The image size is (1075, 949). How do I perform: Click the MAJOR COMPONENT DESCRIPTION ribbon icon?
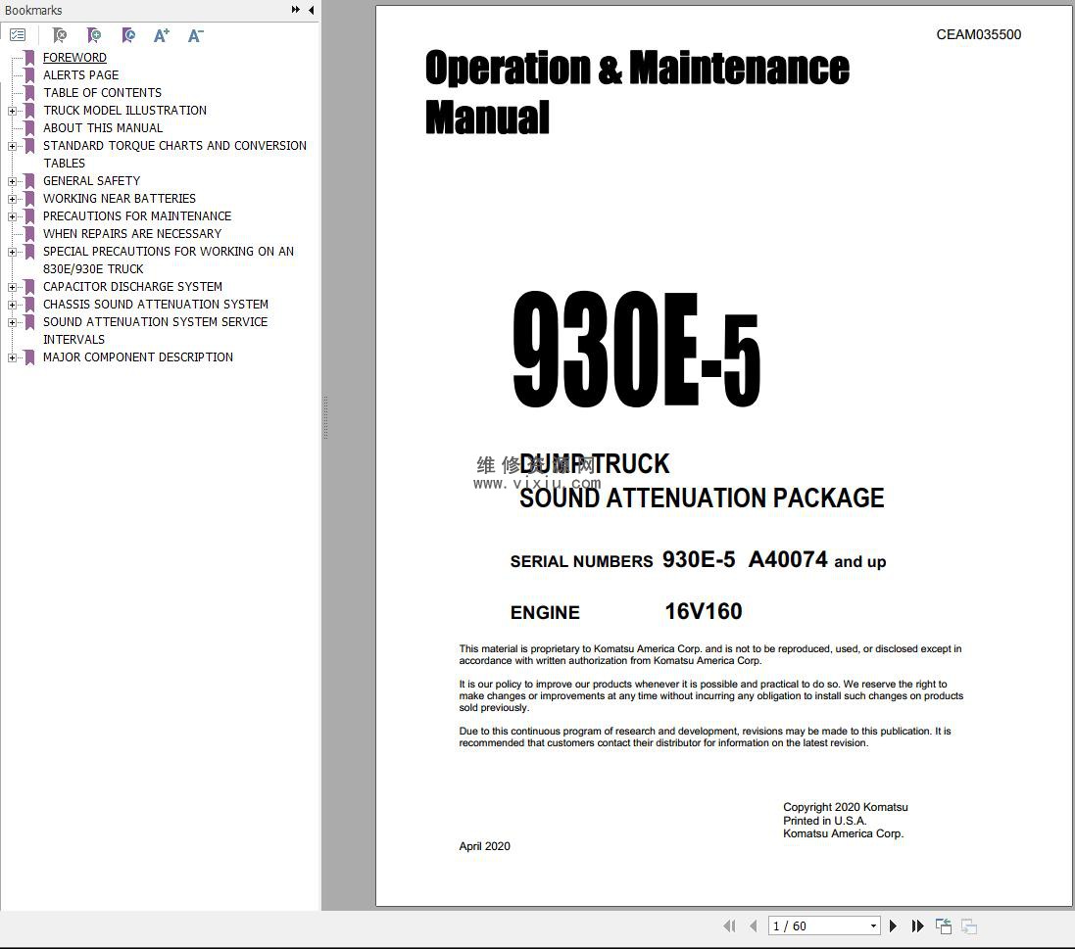[29, 357]
